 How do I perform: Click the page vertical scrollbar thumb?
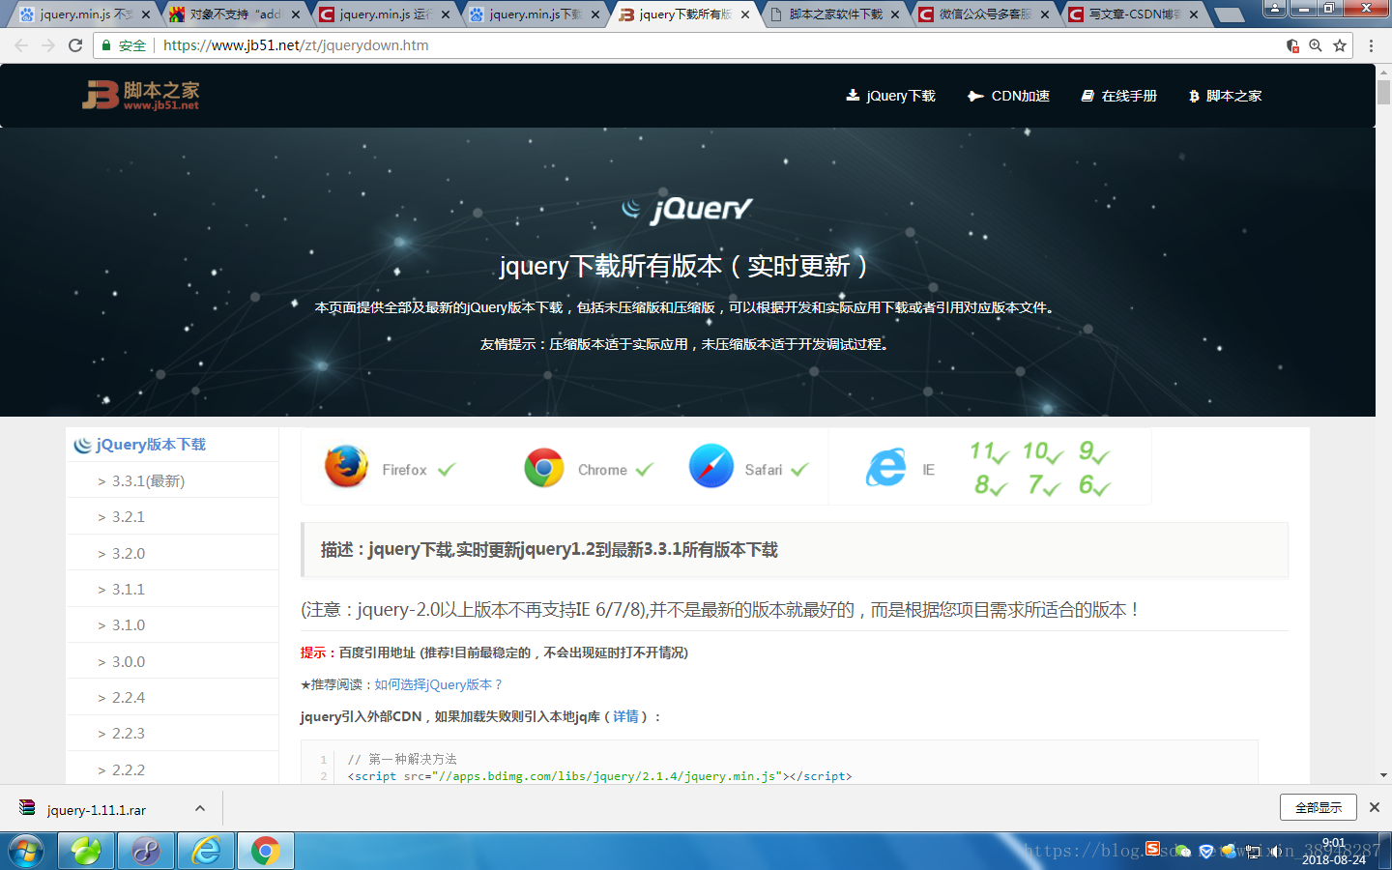[1383, 93]
